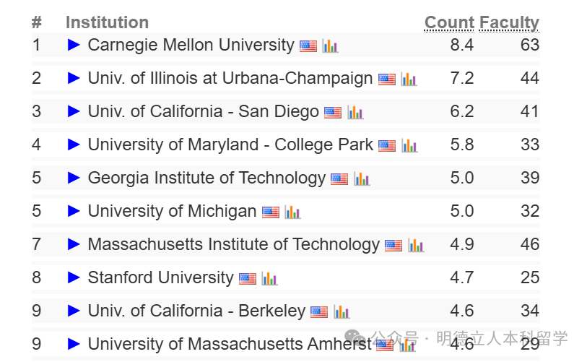Click Georgia Institute of Technology chart icon
Image resolution: width=587 pixels, height=362 pixels.
pos(362,178)
